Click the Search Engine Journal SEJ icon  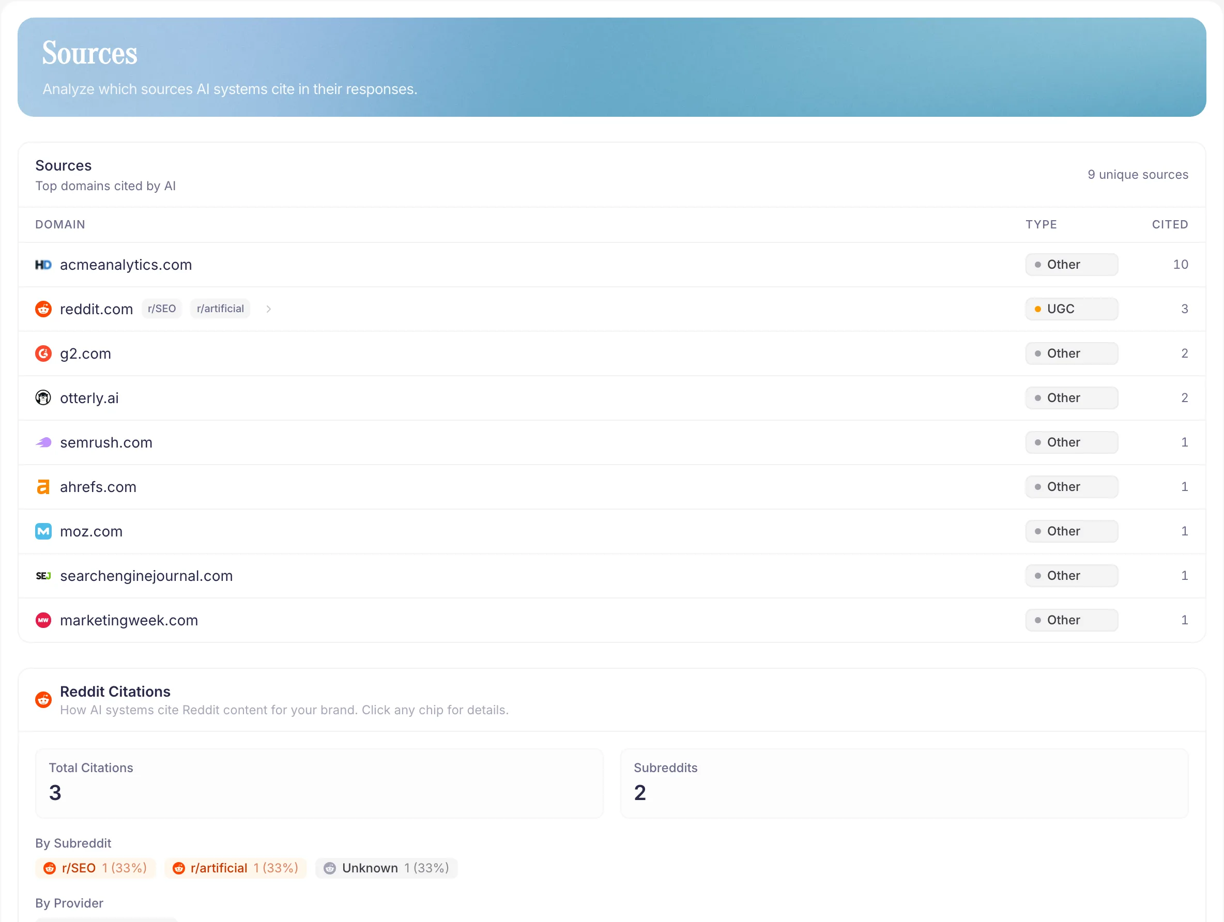[x=43, y=576]
